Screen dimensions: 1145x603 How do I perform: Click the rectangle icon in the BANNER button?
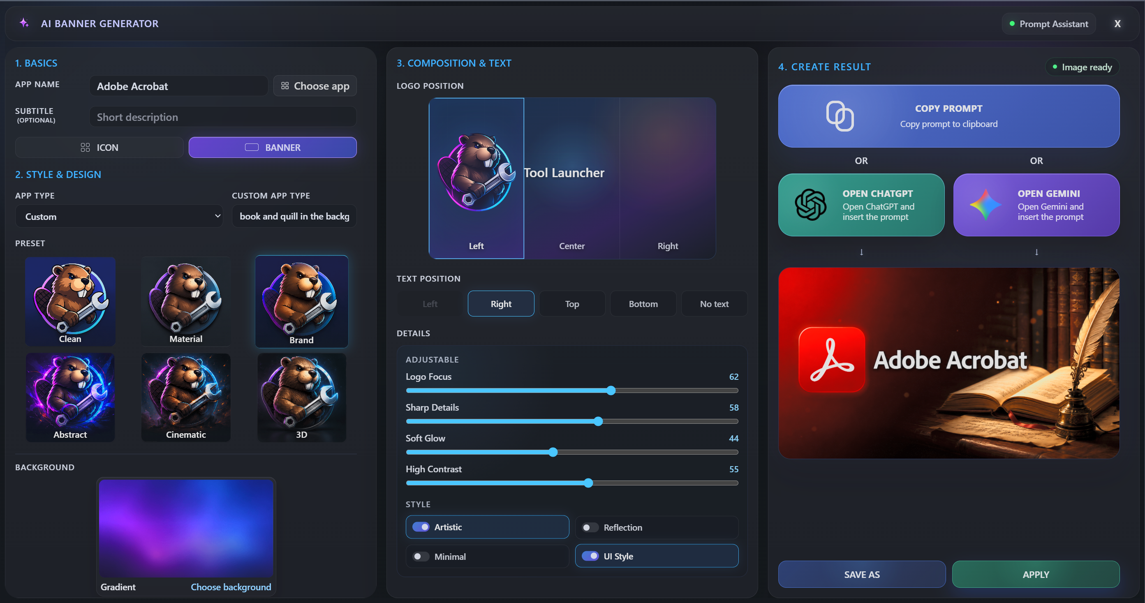click(x=252, y=148)
